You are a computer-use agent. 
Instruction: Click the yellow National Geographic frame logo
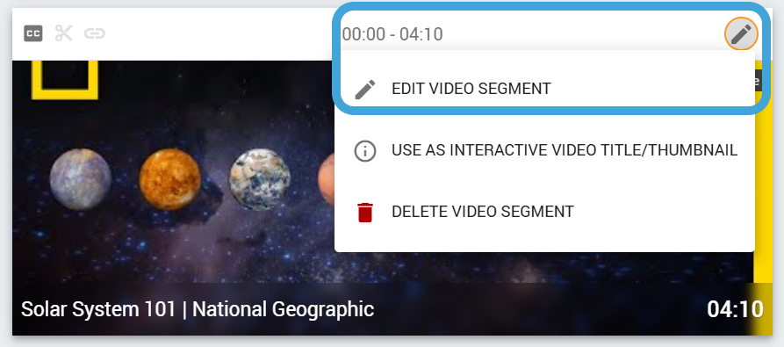click(64, 79)
